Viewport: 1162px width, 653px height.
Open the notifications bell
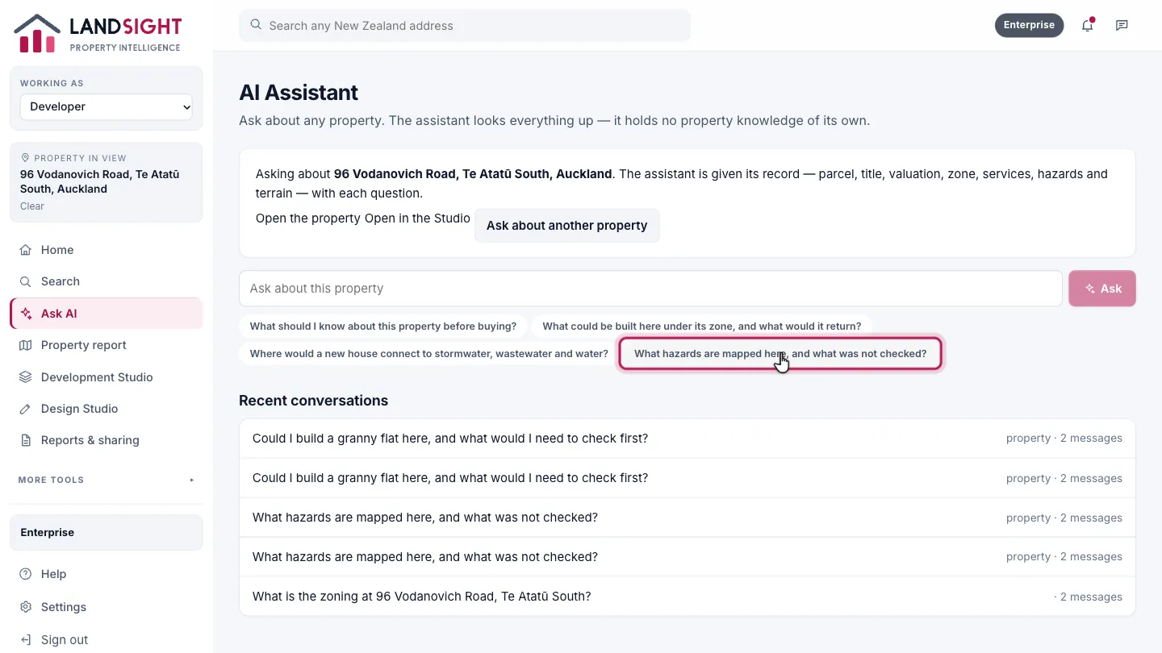pos(1088,25)
